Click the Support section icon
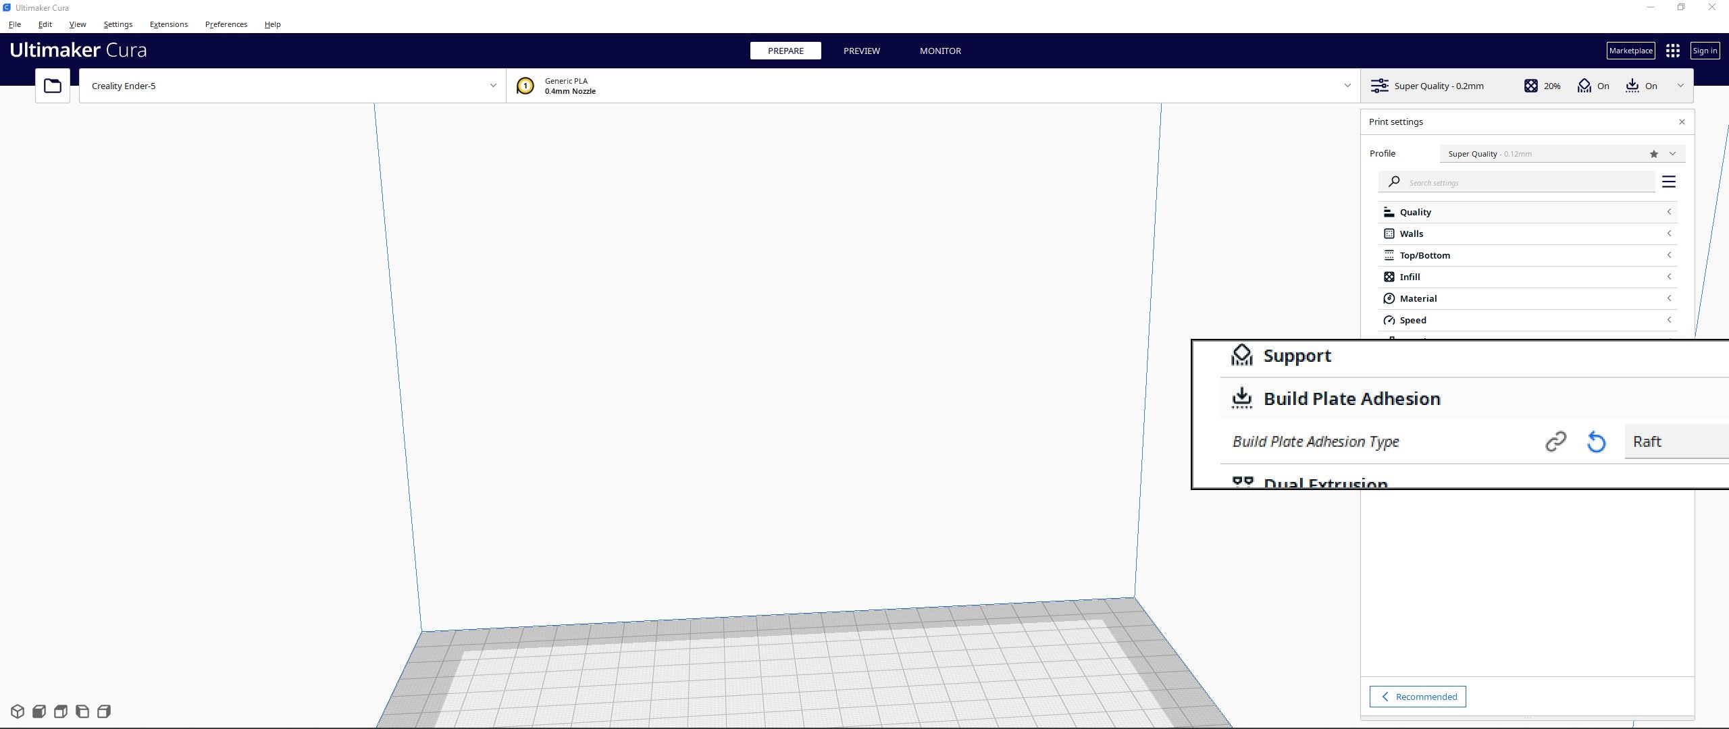The image size is (1729, 729). point(1241,354)
